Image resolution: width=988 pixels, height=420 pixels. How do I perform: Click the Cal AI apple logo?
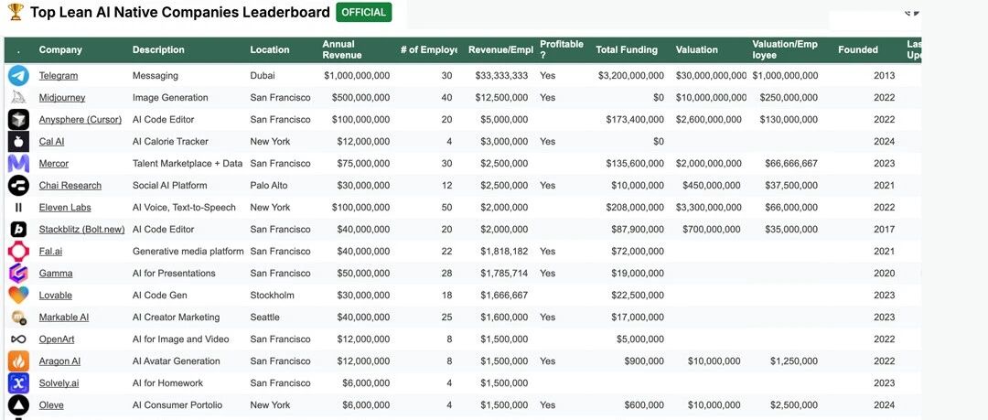tap(18, 141)
